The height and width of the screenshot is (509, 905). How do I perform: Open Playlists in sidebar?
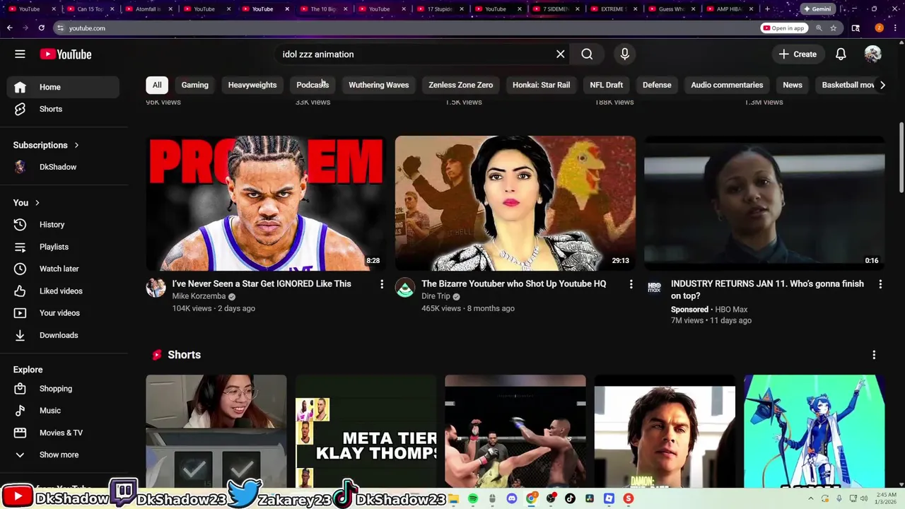tap(64, 247)
